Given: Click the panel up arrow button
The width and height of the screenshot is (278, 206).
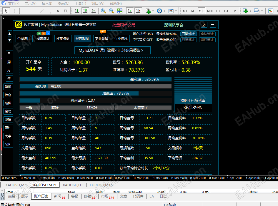Looking at the screenshot, I should [10, 34].
